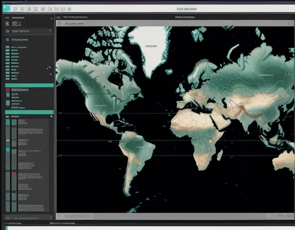Click the last icon in the top toolbar row
This screenshot has width=295, height=230.
tap(69, 9)
